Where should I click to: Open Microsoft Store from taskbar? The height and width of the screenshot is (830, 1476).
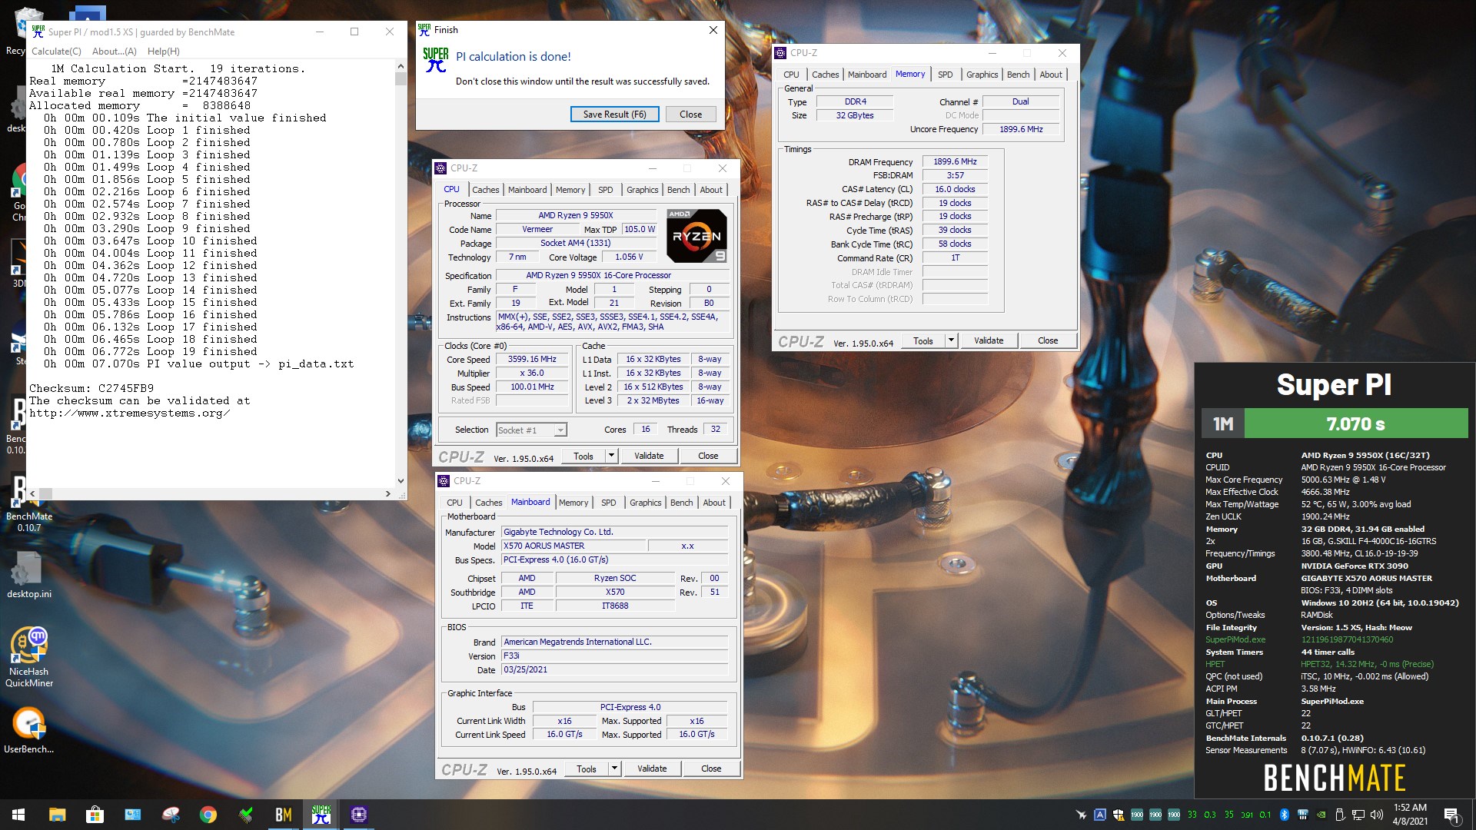[x=95, y=815]
